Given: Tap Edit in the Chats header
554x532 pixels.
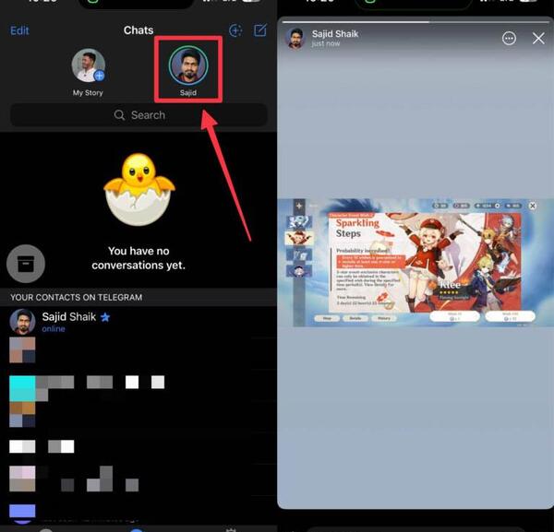Looking at the screenshot, I should (x=19, y=30).
